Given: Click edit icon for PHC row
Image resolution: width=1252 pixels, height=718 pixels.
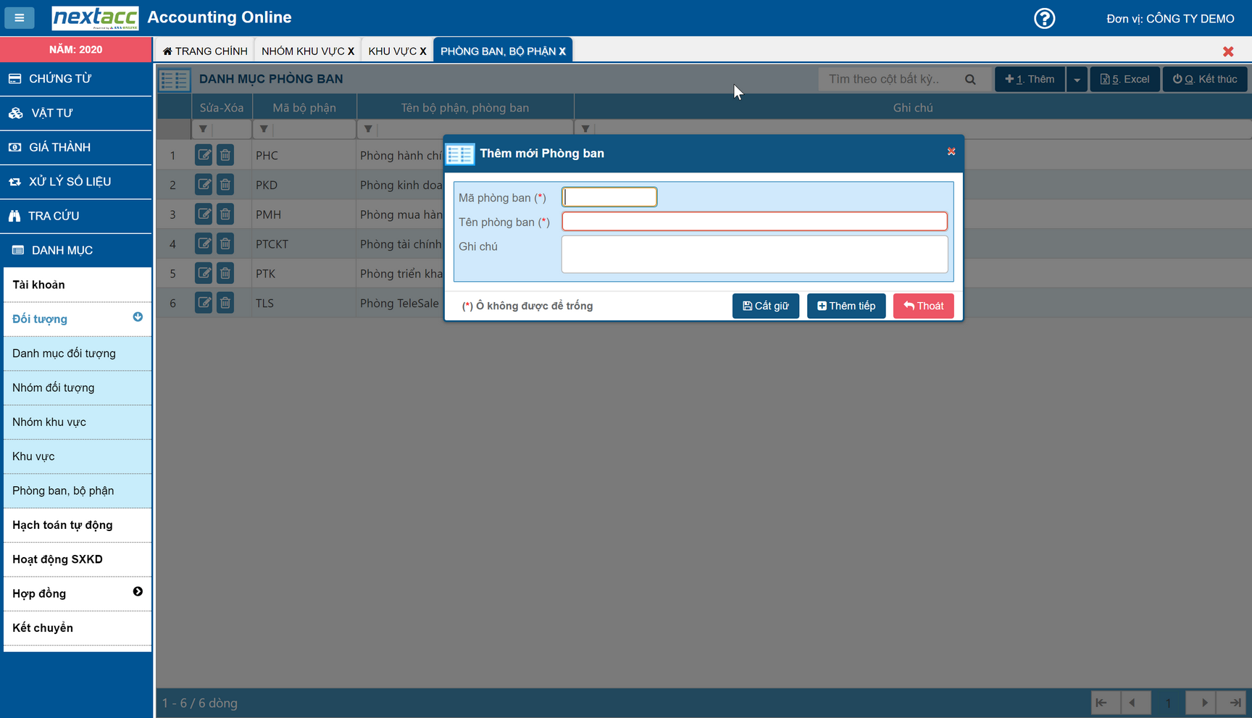Looking at the screenshot, I should [204, 155].
